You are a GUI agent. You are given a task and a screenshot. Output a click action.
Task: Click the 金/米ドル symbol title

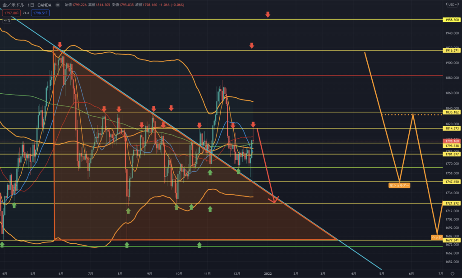point(13,5)
